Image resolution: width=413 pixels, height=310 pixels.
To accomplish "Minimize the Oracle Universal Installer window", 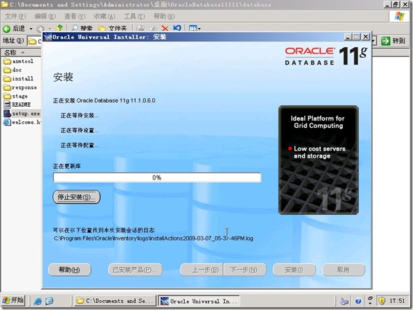I will [348, 37].
